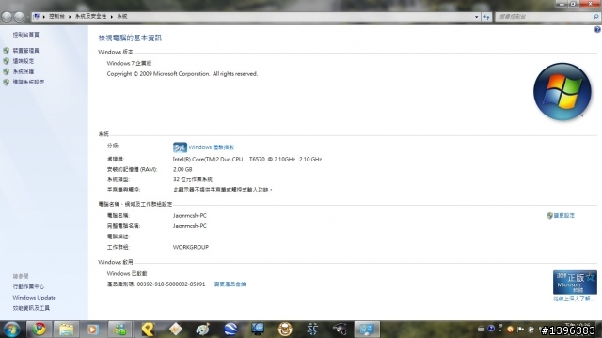Open the yellow K-shaped taskbar app
602x338 pixels.
click(x=148, y=330)
